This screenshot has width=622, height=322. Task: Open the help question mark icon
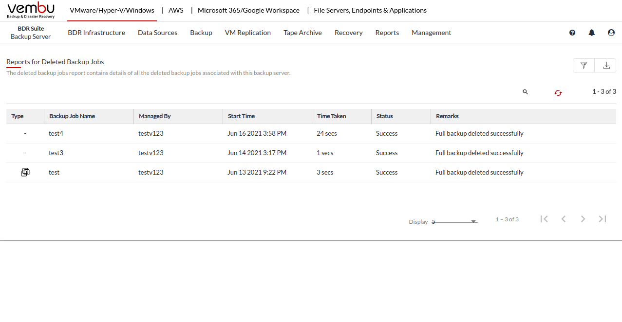572,33
